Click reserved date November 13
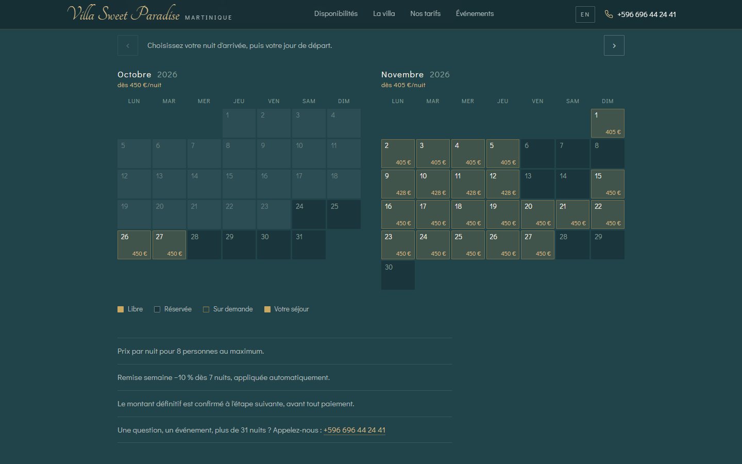Viewport: 742px width, 464px height. coord(537,184)
